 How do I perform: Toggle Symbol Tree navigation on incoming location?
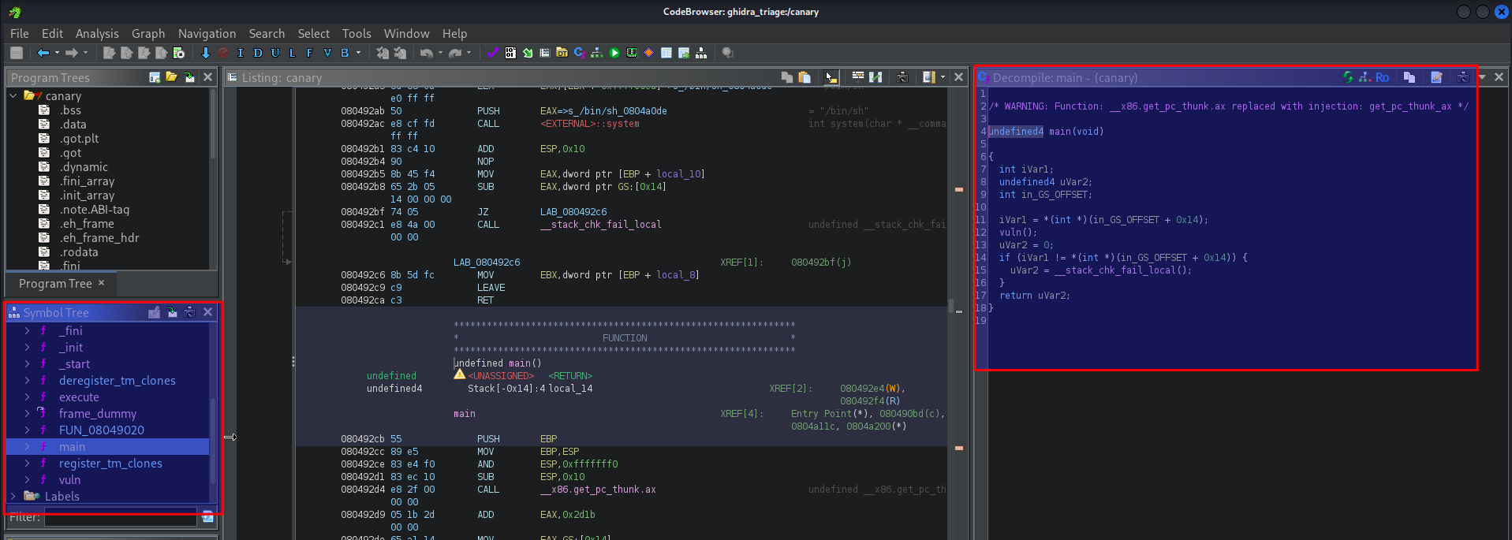[172, 313]
